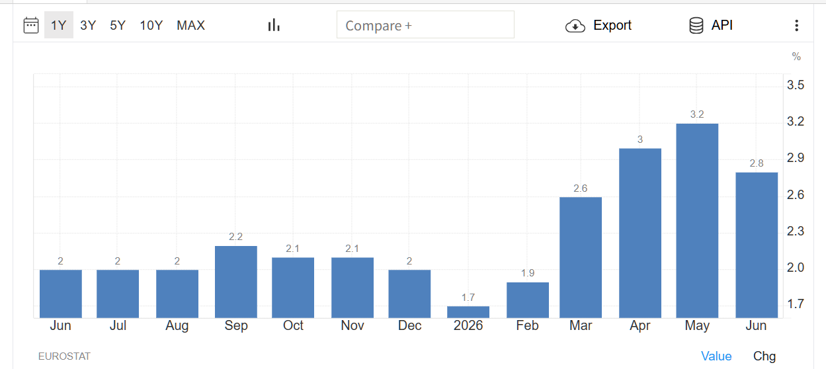
Task: Click the '3.5' y-axis value
Action: click(796, 85)
